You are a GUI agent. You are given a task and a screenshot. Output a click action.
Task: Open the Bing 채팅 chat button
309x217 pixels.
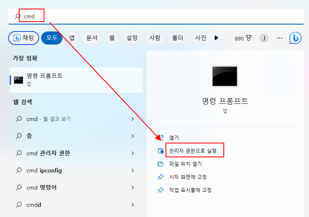click(x=24, y=38)
